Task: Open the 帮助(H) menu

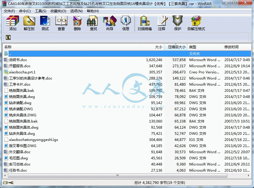Action: pos(93,11)
